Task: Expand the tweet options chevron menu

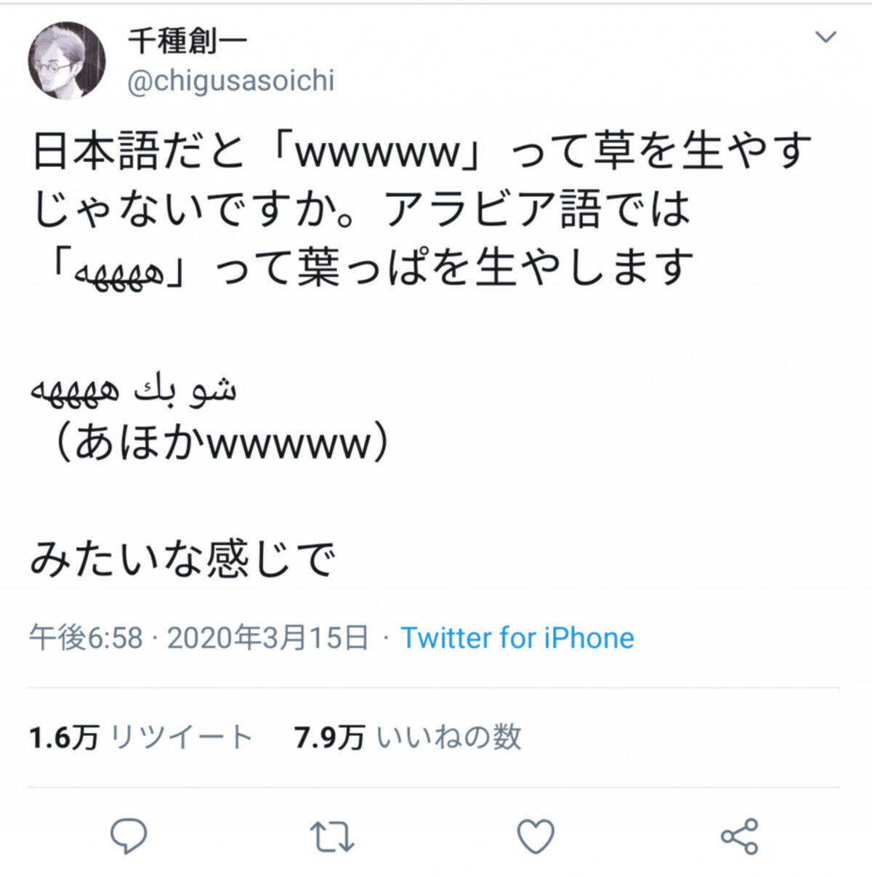Action: point(826,37)
